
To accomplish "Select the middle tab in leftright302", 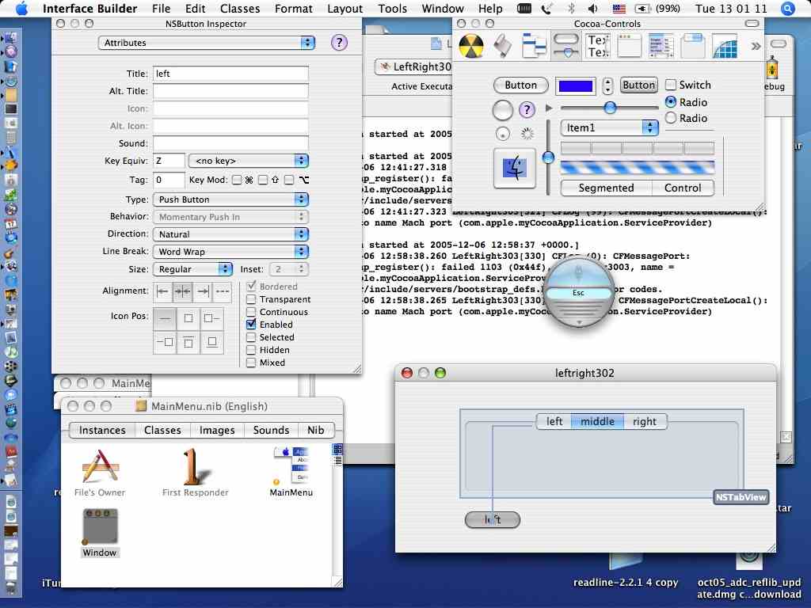I will click(x=597, y=421).
